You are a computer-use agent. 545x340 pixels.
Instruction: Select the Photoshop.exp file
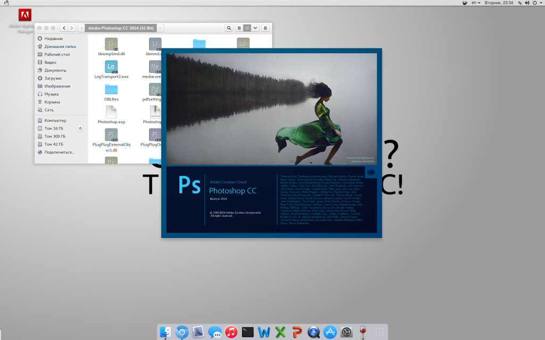pyautogui.click(x=111, y=112)
